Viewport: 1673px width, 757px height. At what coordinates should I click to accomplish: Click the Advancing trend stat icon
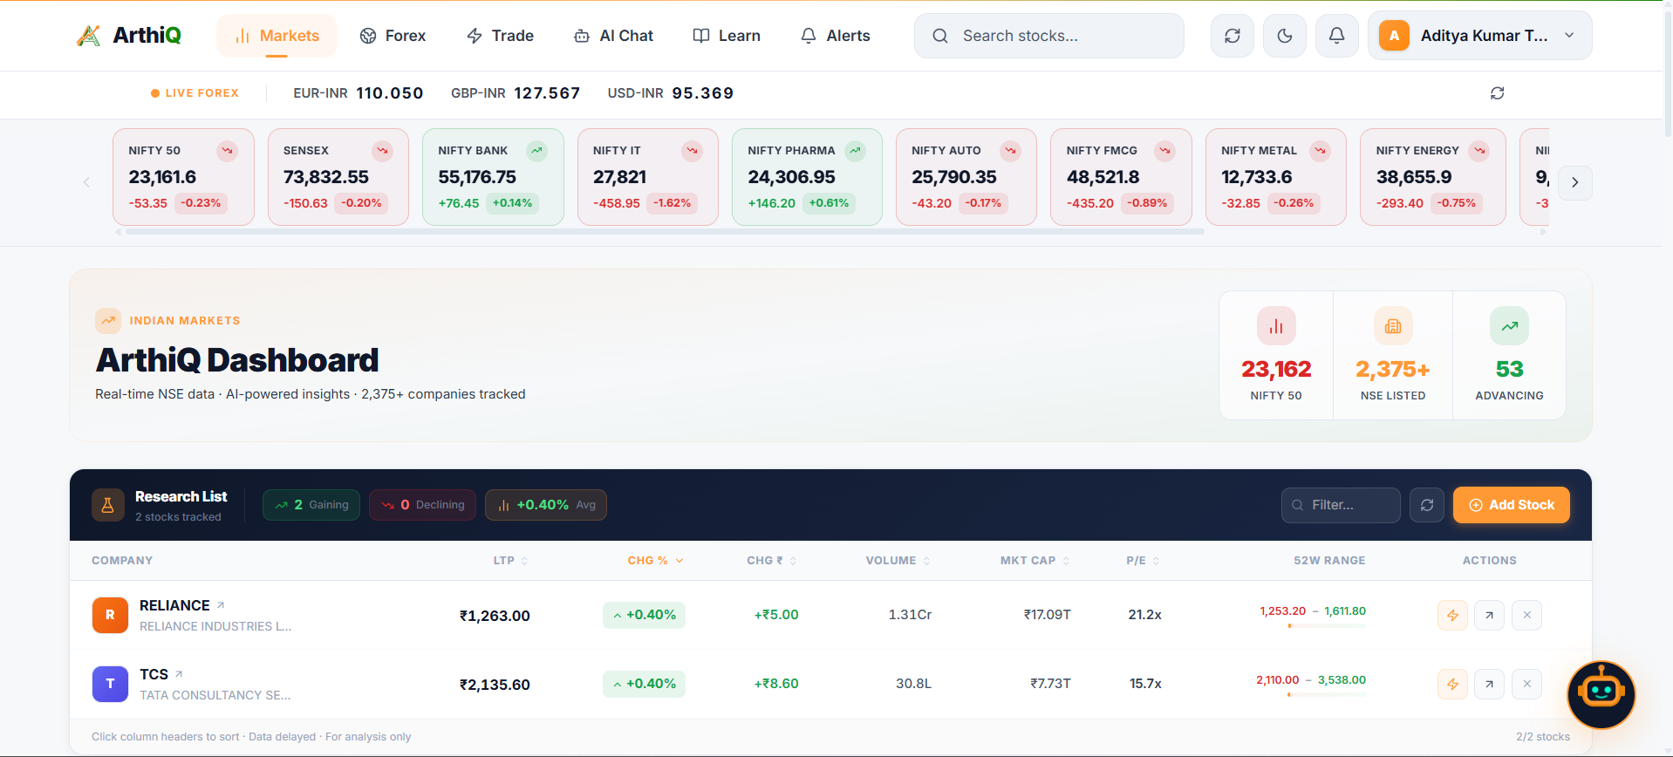[x=1509, y=326]
